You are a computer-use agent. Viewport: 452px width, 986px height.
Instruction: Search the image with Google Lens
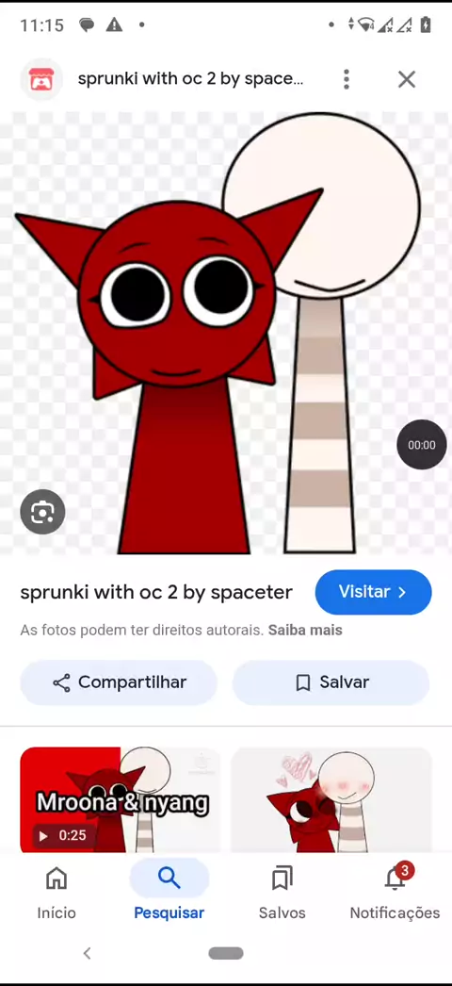click(x=42, y=512)
